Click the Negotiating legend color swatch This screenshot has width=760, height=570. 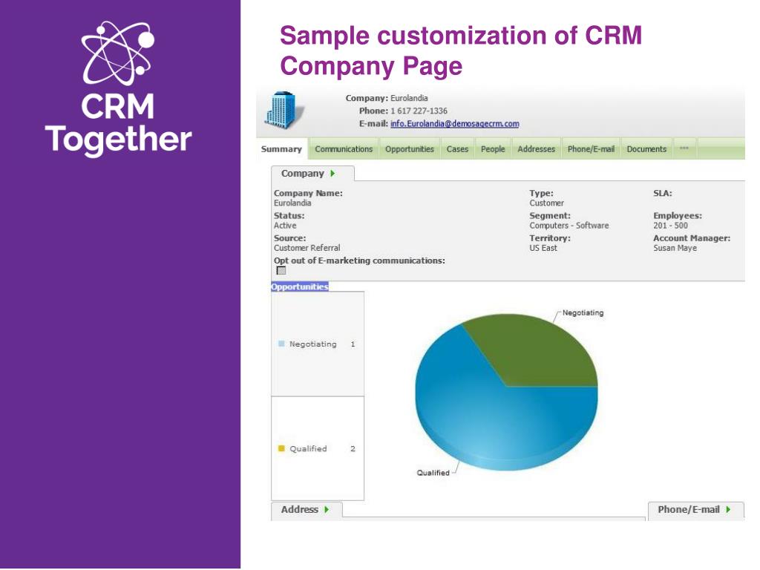coord(281,344)
